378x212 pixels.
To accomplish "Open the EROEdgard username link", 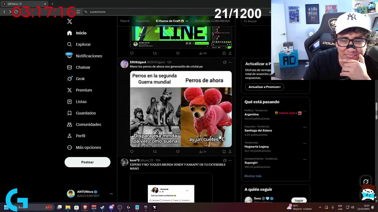I will [138, 62].
